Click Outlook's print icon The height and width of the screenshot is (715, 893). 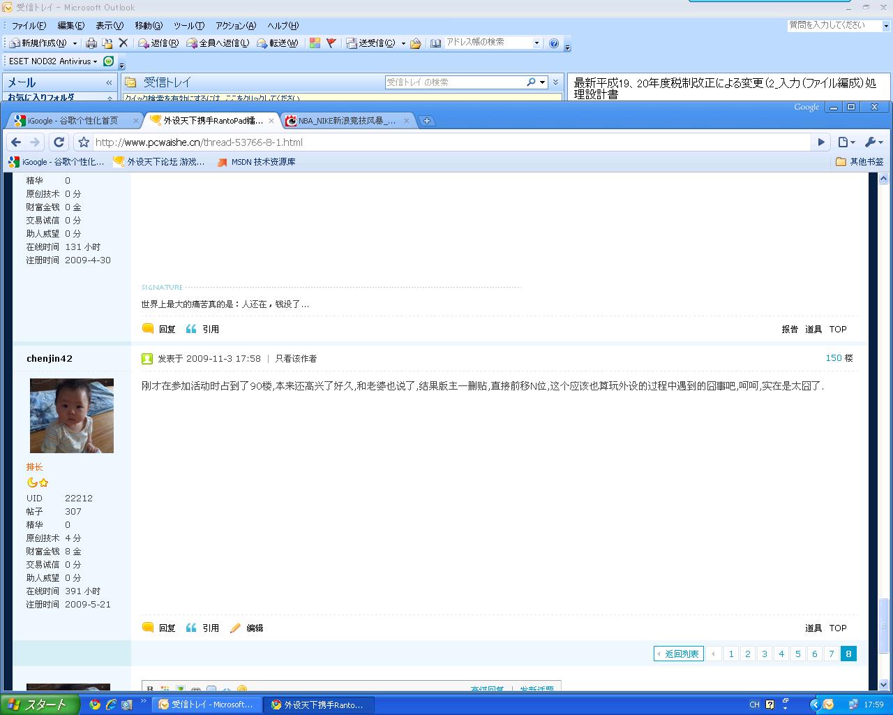[91, 43]
